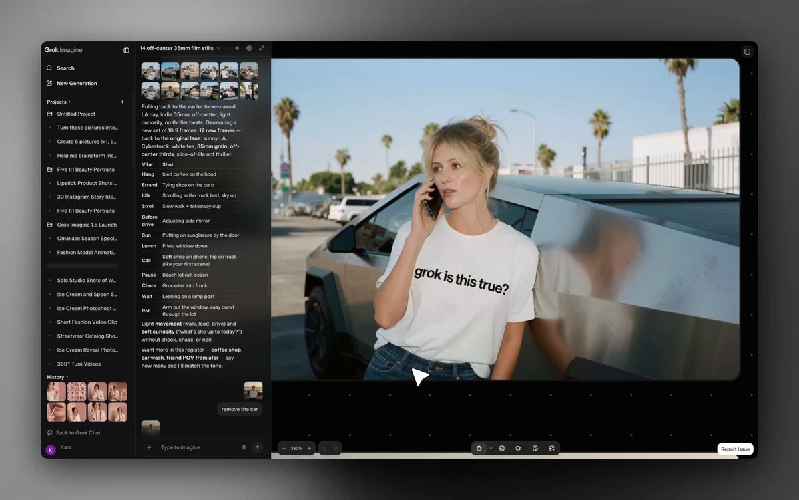799x500 pixels.
Task: Add a new project with plus icon
Action: click(122, 102)
